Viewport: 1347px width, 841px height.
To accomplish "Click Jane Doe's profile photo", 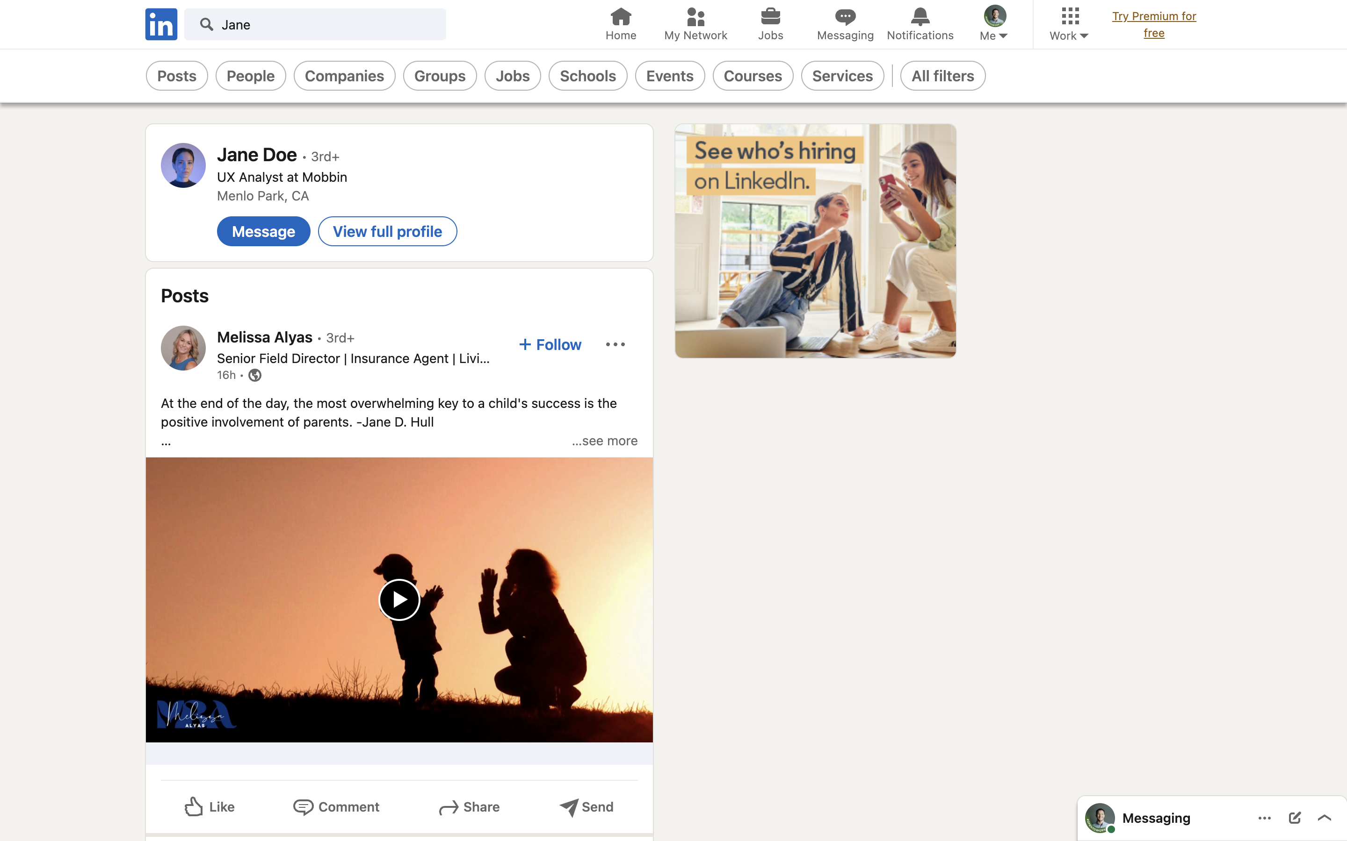I will click(183, 165).
